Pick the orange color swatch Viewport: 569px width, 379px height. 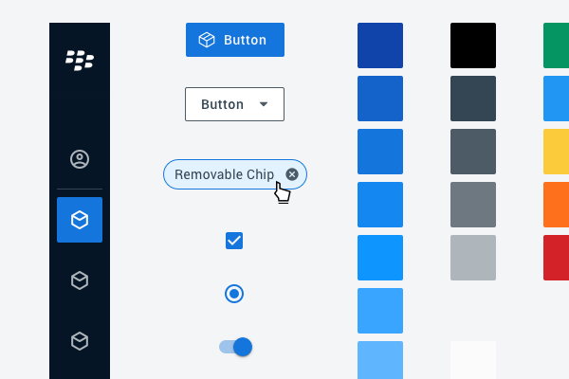click(x=557, y=205)
